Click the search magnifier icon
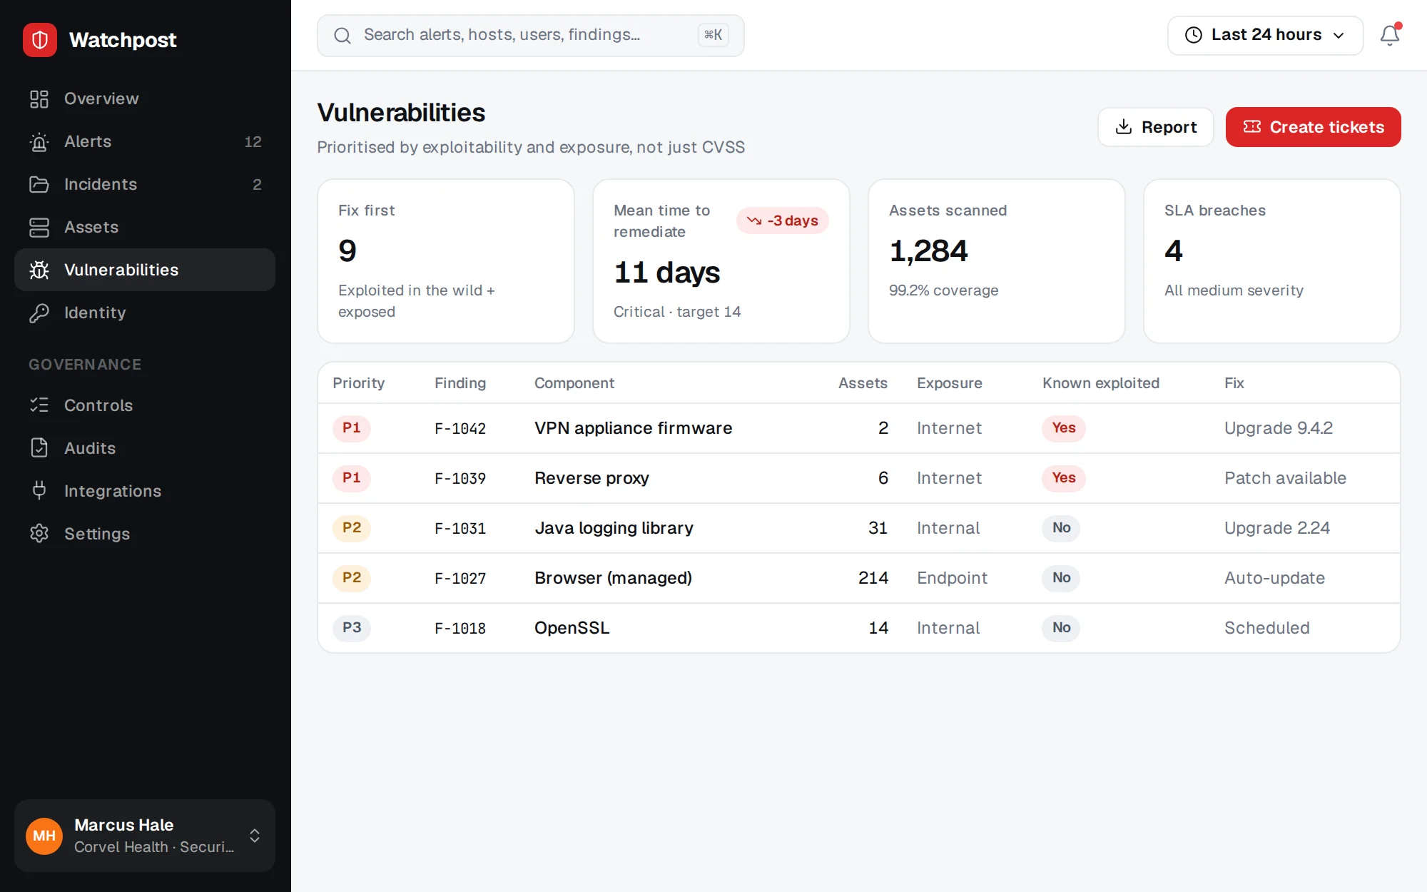Image resolution: width=1427 pixels, height=892 pixels. pyautogui.click(x=342, y=35)
